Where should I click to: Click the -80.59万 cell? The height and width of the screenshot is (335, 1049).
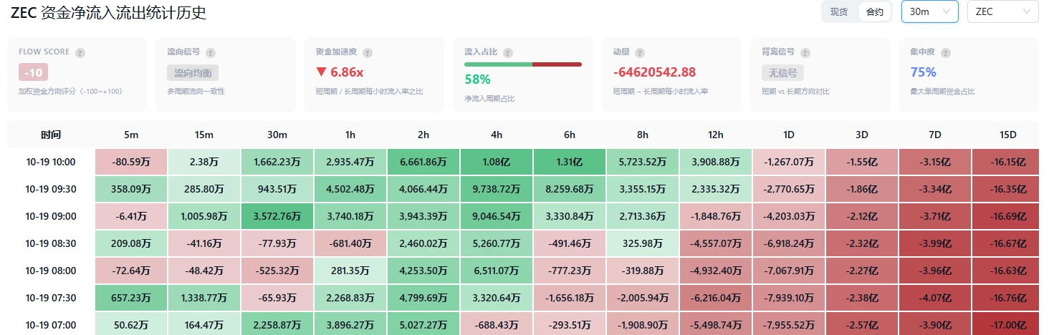pos(131,162)
